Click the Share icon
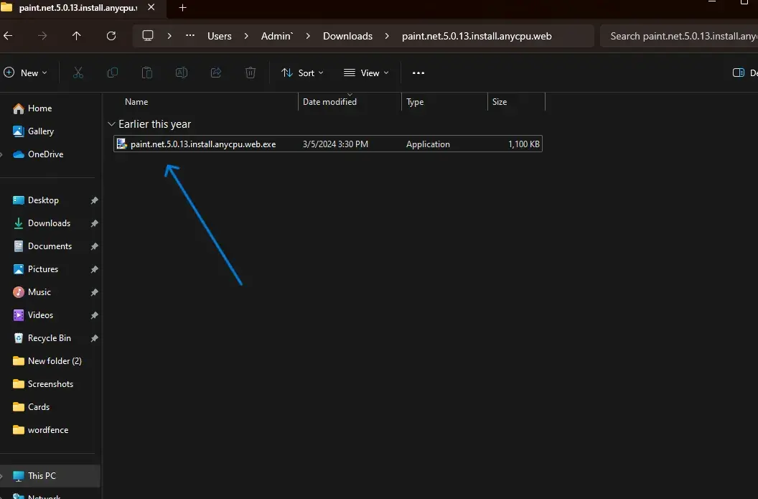The image size is (758, 499). [215, 73]
